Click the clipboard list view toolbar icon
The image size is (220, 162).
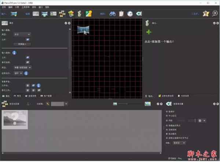click(x=121, y=14)
